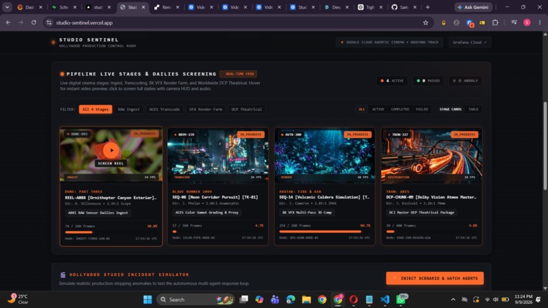
Task: Show hidden system tray icons
Action: point(453,300)
